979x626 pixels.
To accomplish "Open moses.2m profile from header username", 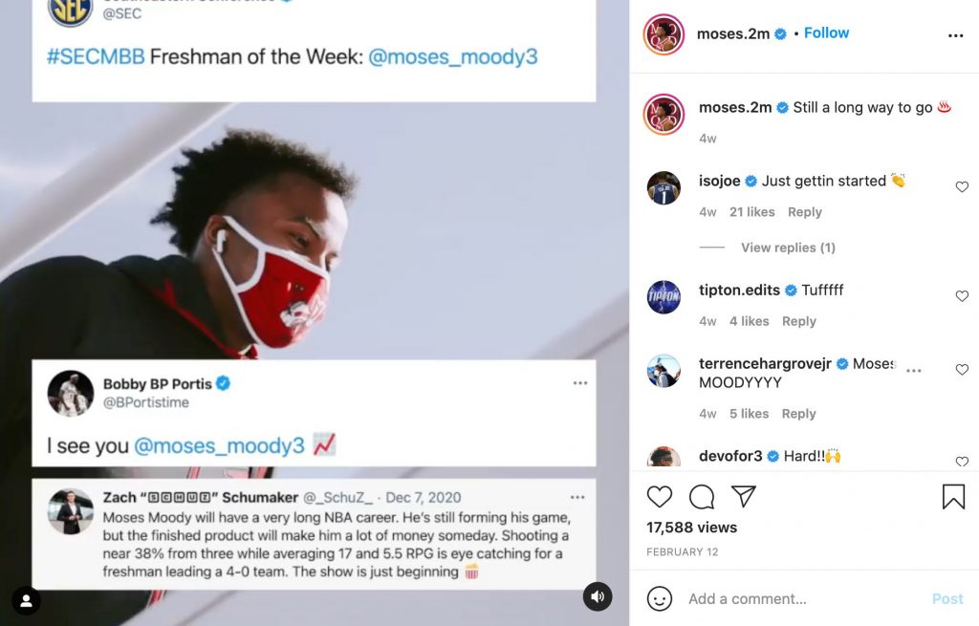I will (733, 33).
